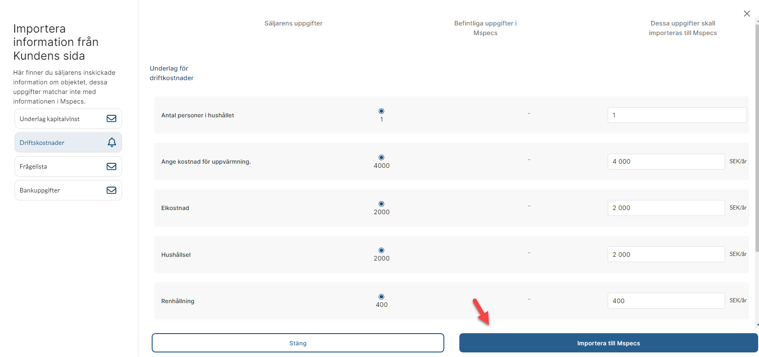The width and height of the screenshot is (759, 357).
Task: Click the Befintliga uppgifter i Mspecs header
Action: tap(485, 28)
